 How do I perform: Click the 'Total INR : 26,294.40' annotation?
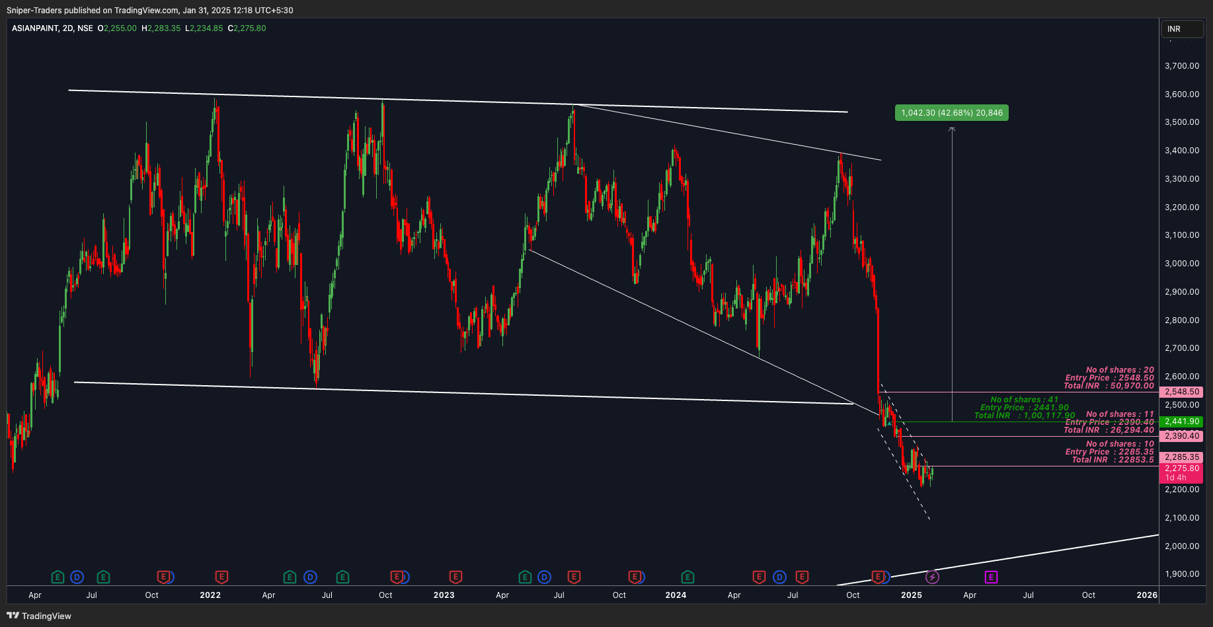pyautogui.click(x=1109, y=430)
